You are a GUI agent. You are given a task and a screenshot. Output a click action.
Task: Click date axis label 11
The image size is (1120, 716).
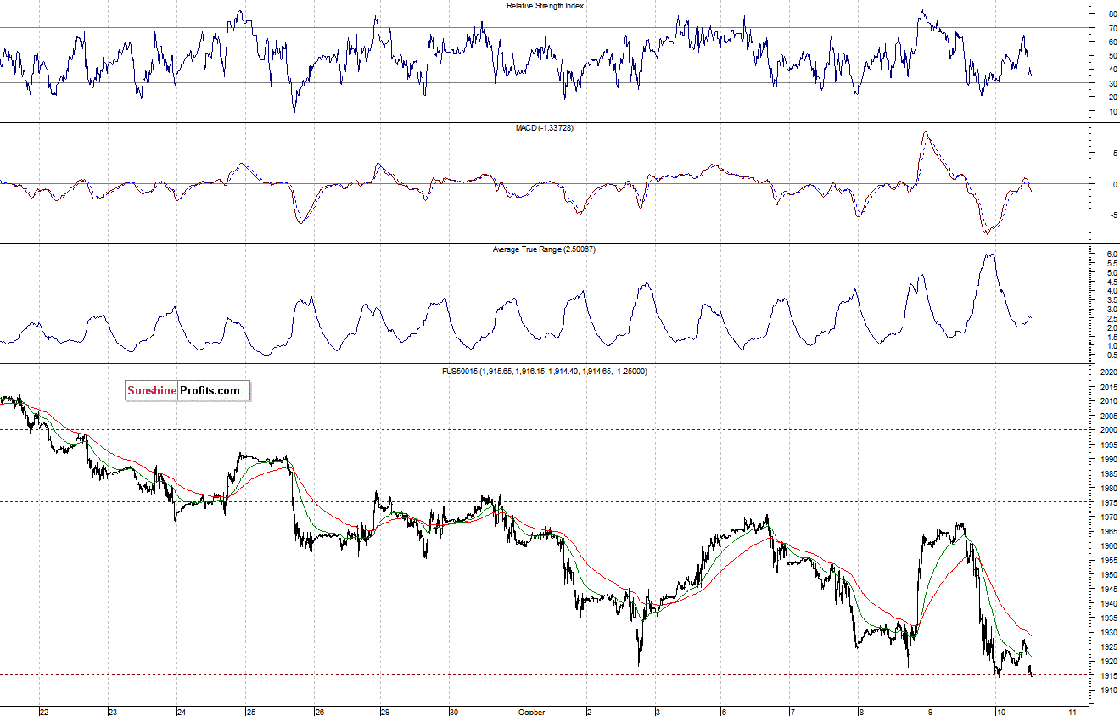[1072, 711]
